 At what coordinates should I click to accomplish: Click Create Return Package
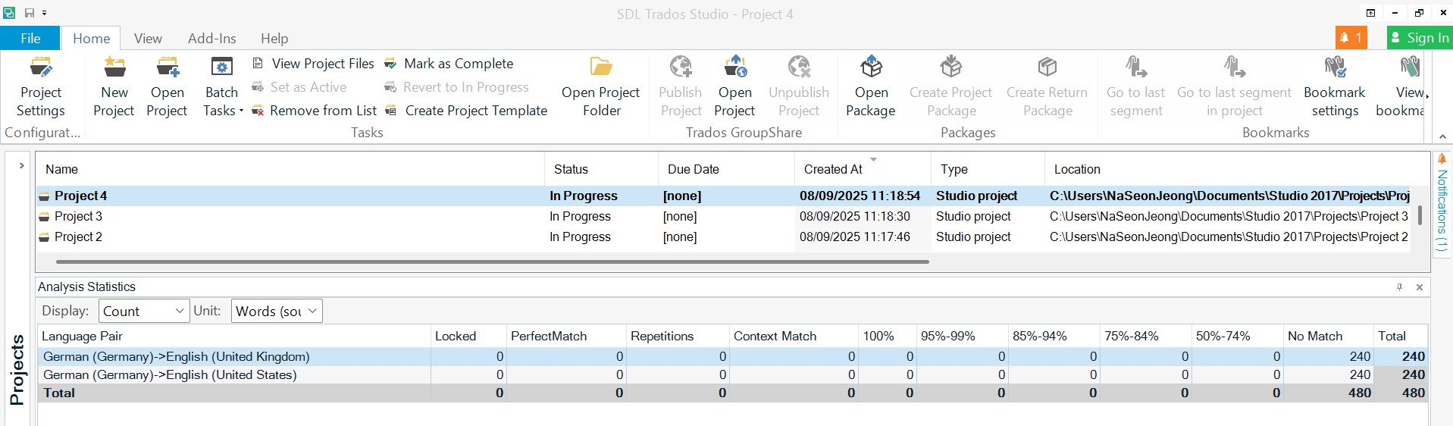tap(1047, 87)
